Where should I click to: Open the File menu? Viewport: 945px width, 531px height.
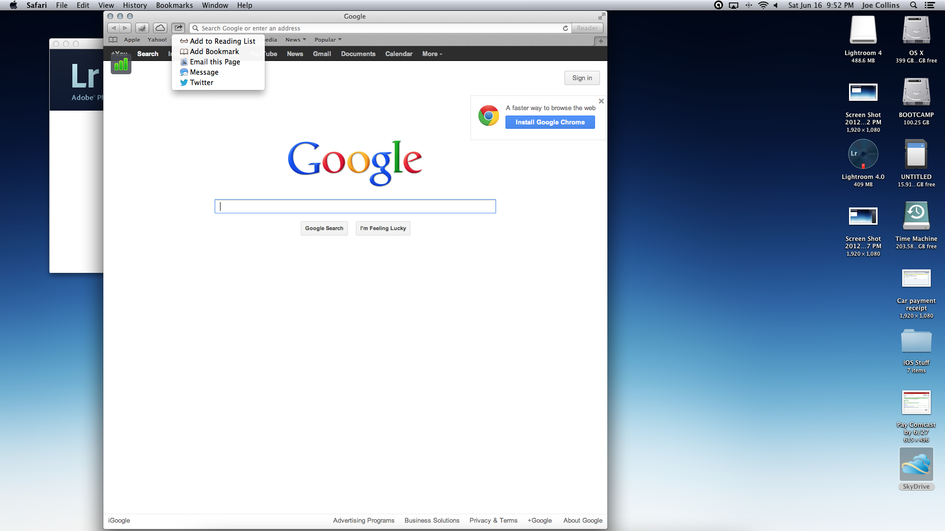point(62,5)
